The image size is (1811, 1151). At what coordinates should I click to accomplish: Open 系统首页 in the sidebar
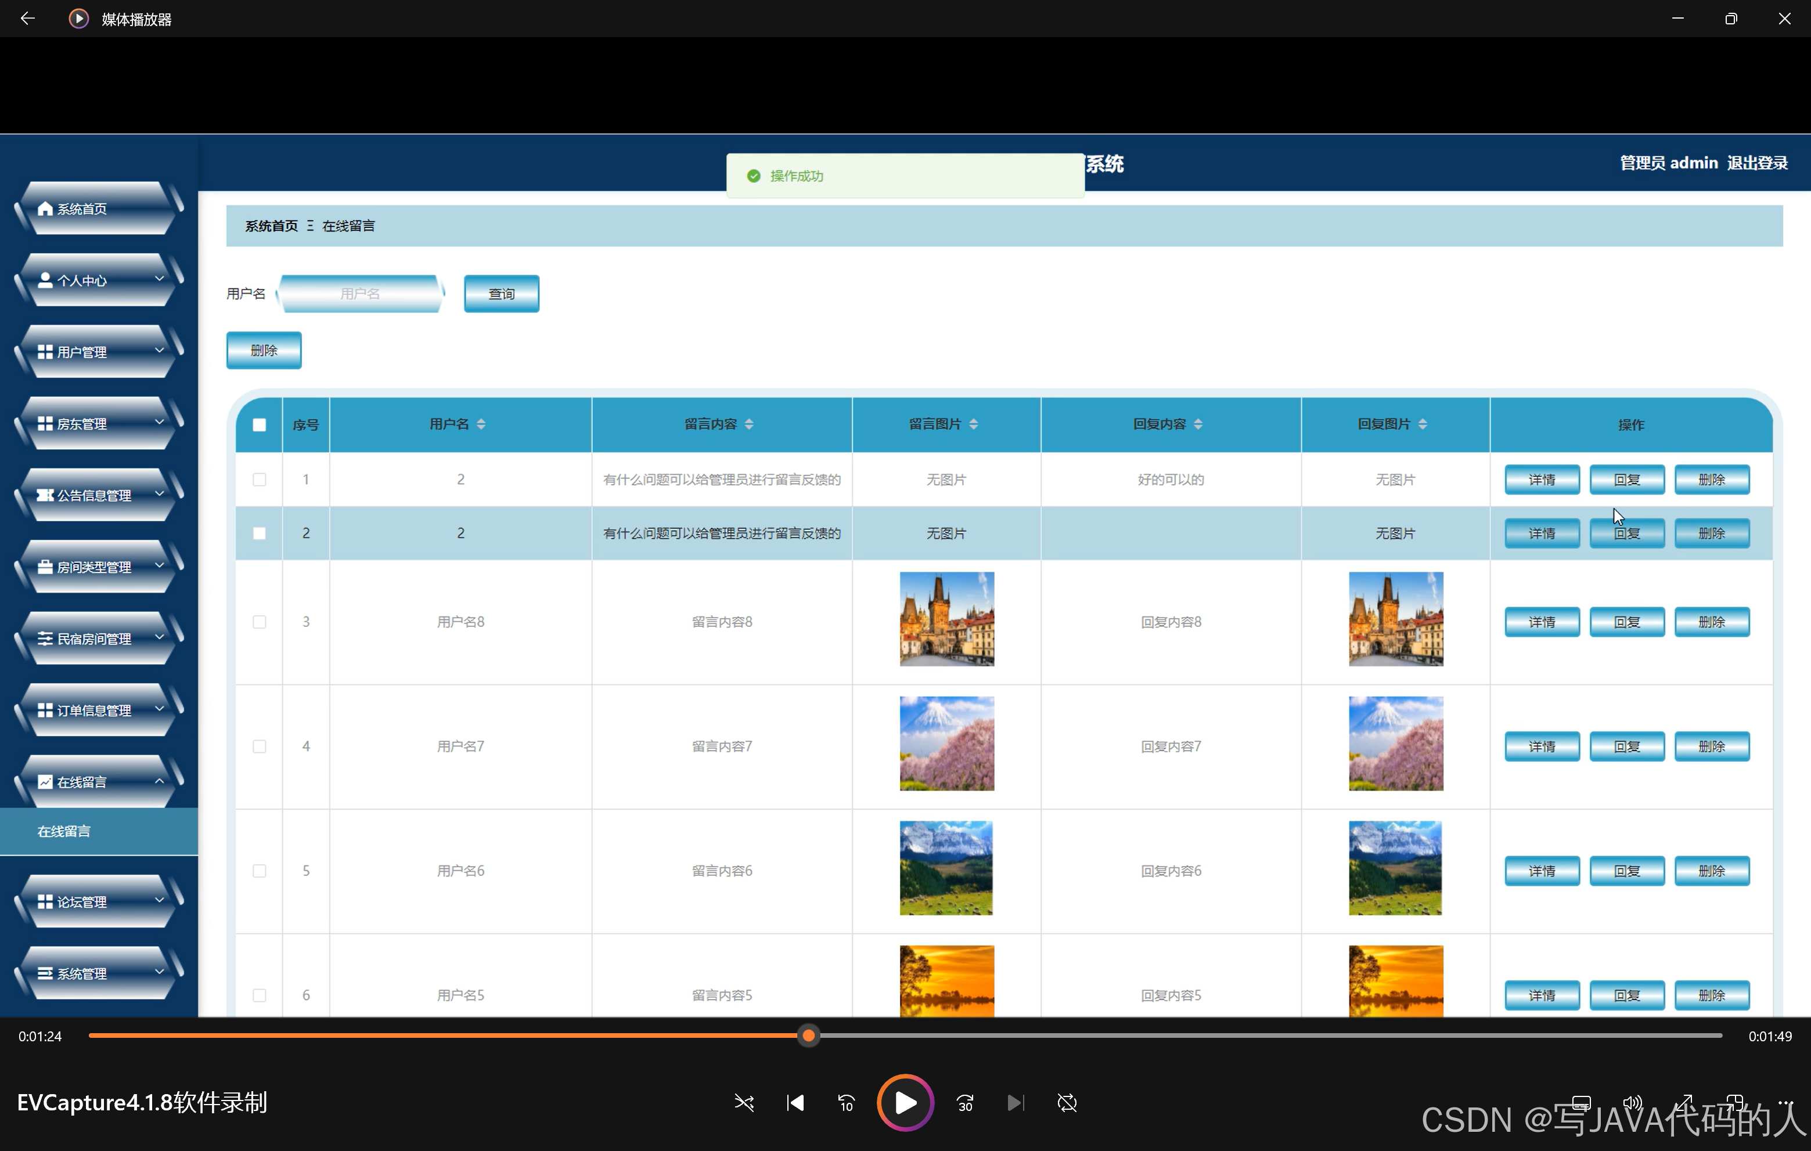click(x=82, y=209)
